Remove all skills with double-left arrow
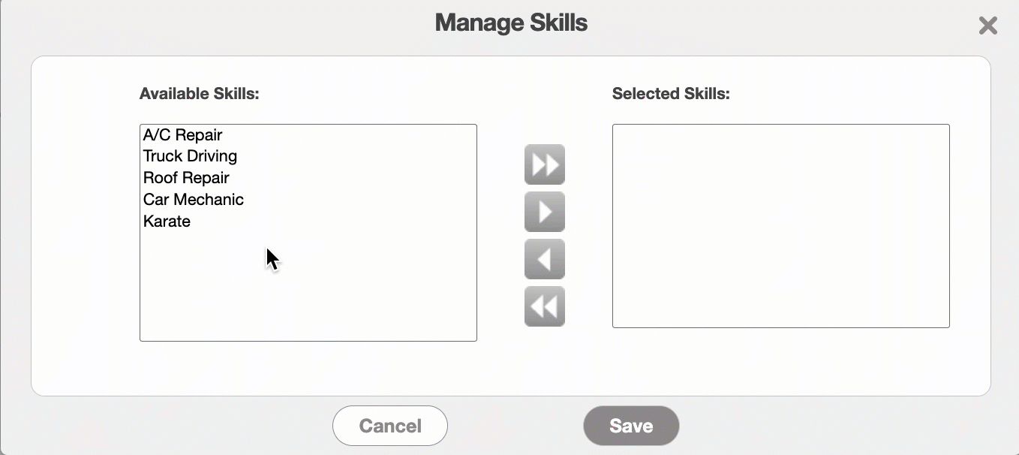 click(x=544, y=306)
